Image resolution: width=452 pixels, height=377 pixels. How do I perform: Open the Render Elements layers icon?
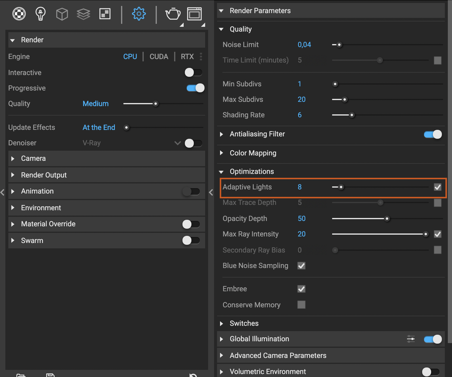83,14
